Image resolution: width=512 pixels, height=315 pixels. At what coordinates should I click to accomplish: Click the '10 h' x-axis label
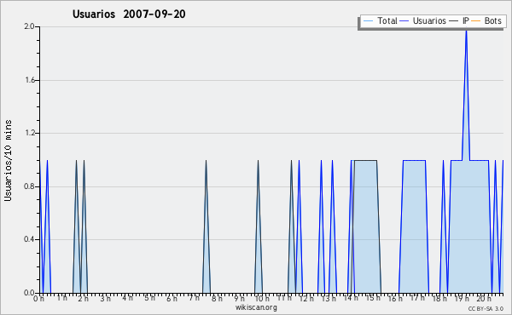[262, 298]
